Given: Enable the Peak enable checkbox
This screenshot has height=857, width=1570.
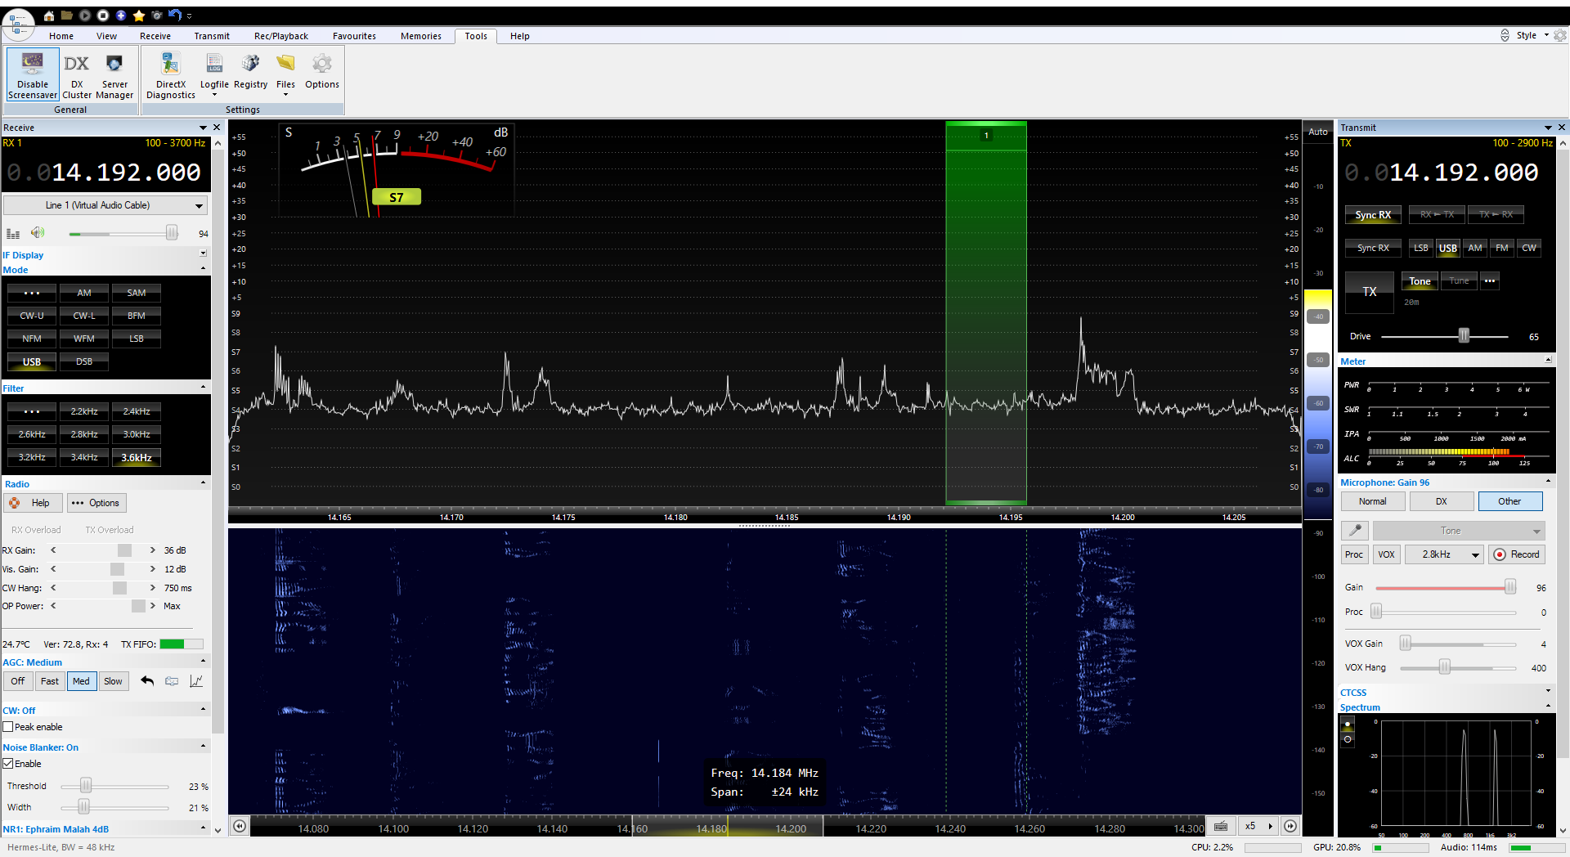Looking at the screenshot, I should 8,727.
